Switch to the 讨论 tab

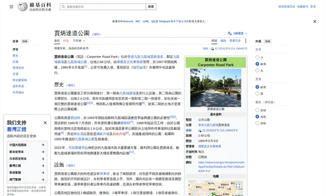click(66, 41)
